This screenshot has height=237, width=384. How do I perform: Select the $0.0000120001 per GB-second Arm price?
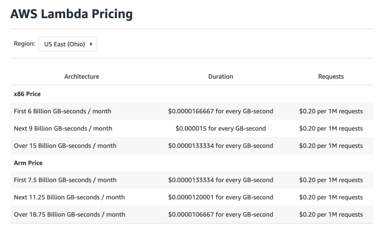click(221, 197)
